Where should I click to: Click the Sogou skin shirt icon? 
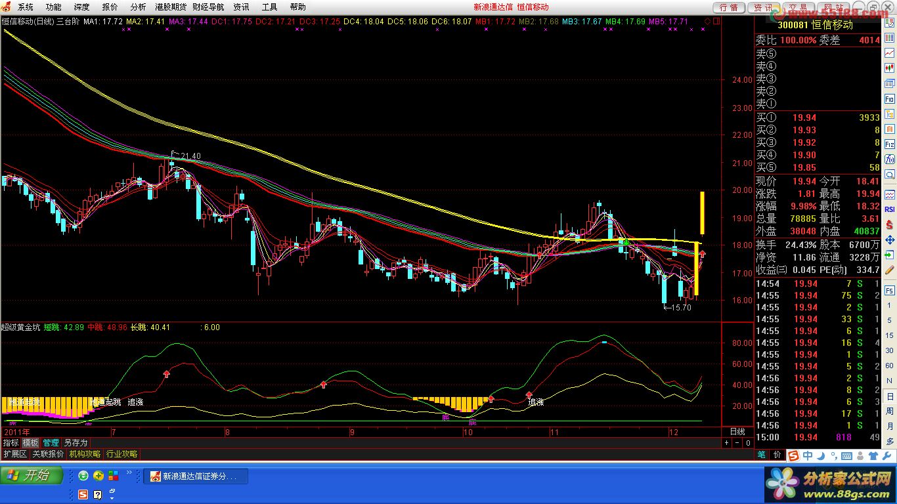(873, 455)
